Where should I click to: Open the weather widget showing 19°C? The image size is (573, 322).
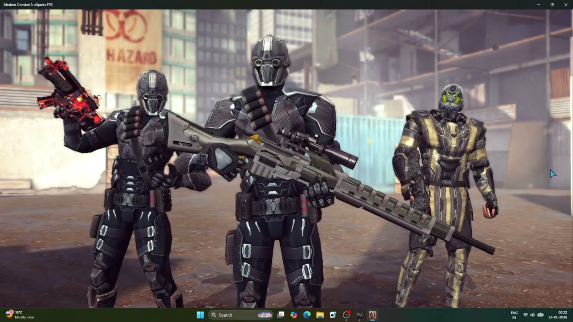click(x=20, y=315)
